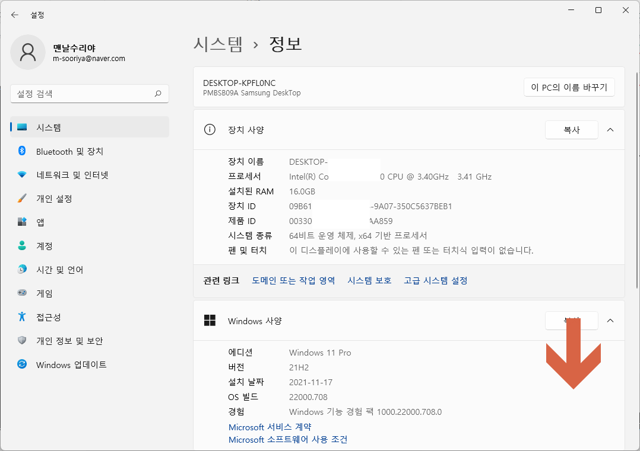
Task: Open the user profile avatar
Action: [28, 53]
